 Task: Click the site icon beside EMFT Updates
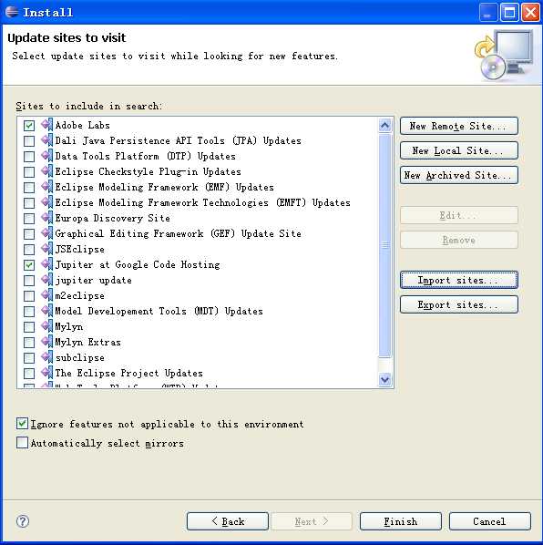point(46,202)
